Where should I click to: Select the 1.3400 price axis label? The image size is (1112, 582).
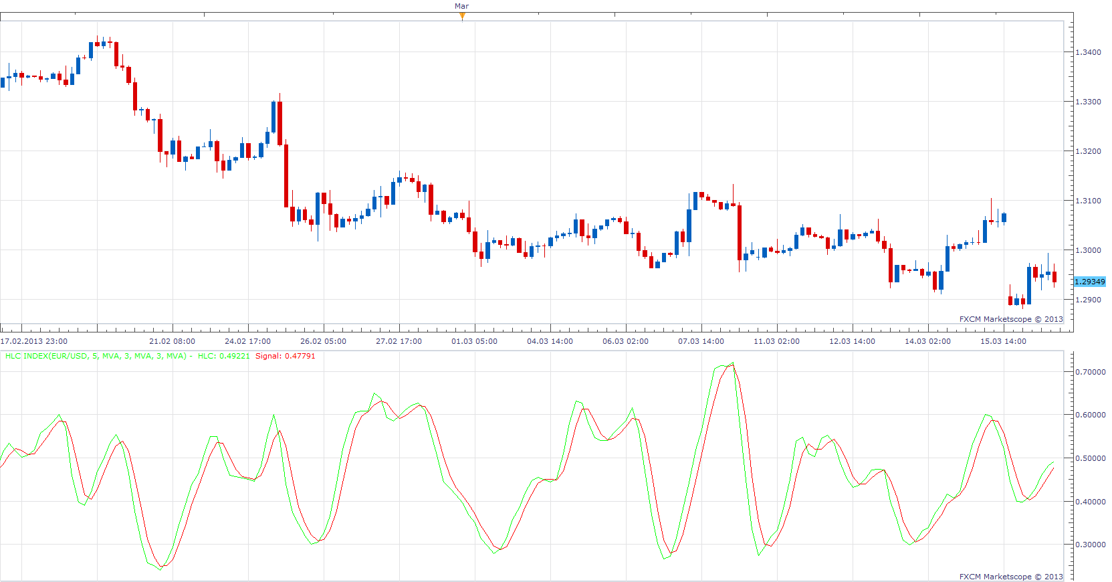1088,52
